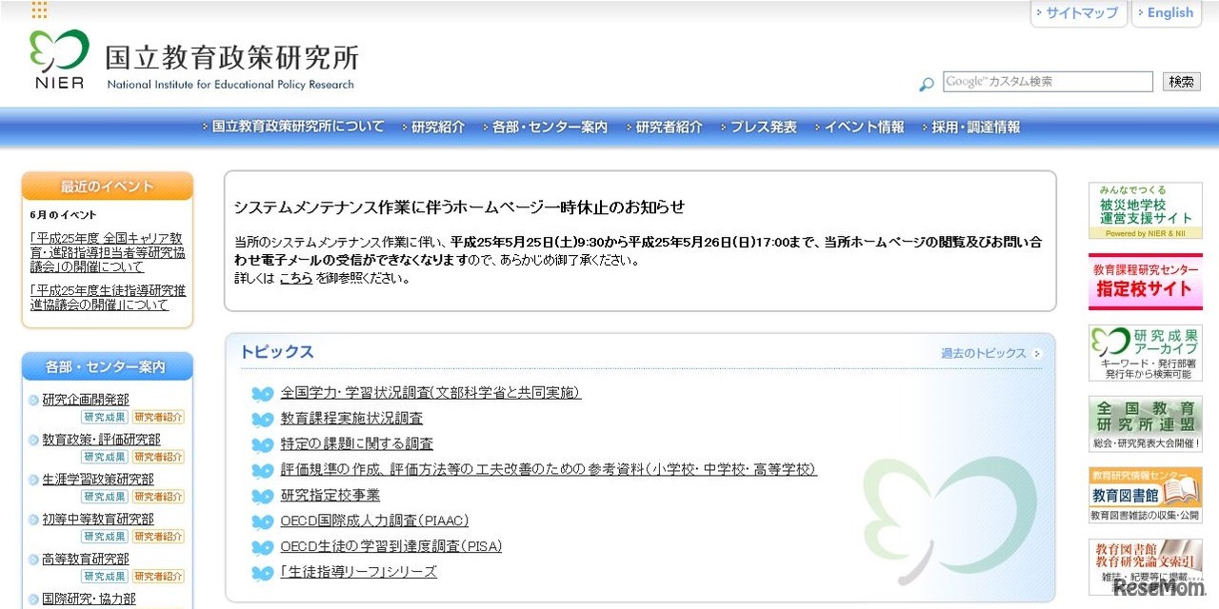Click round bullet icon beside 高等教育研究部
1219x609 pixels.
point(33,560)
